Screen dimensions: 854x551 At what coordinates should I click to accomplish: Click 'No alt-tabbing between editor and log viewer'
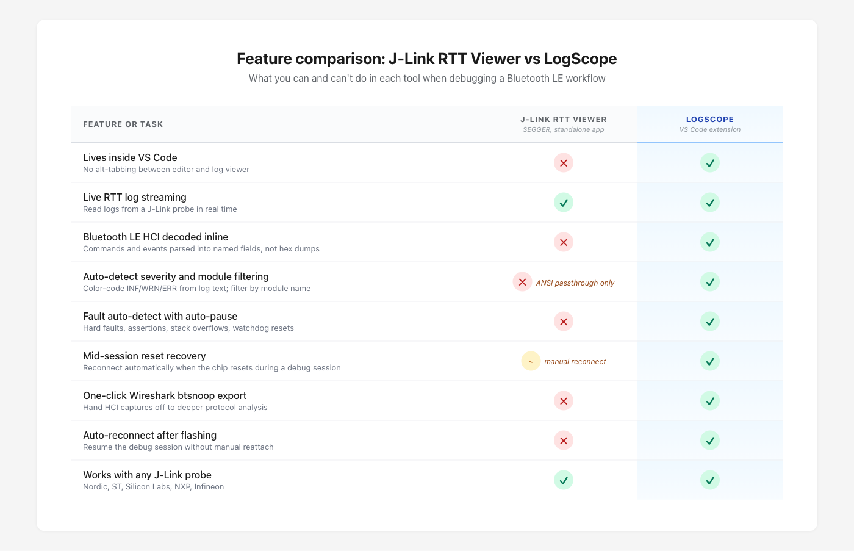166,170
